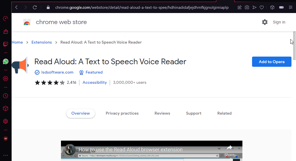Switch to the Privacy practices tab
This screenshot has height=161, width=296.
pos(122,113)
